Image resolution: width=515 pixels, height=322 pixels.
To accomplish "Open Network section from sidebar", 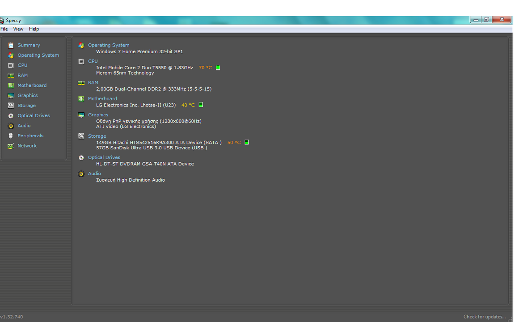I will [x=27, y=145].
